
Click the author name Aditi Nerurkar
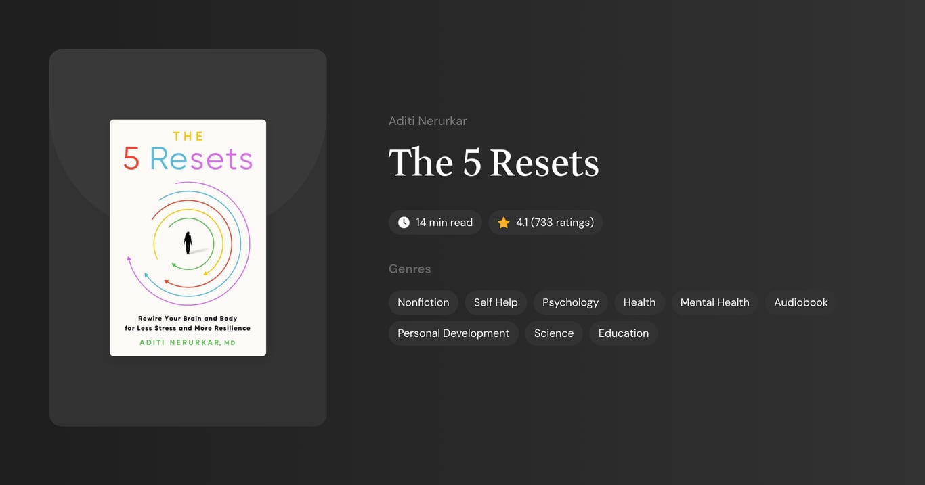click(428, 120)
